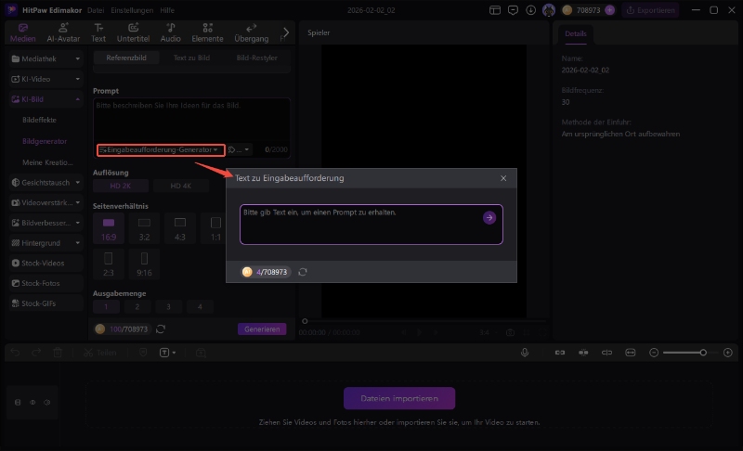Select the 16:9 aspect ratio option

pyautogui.click(x=109, y=228)
